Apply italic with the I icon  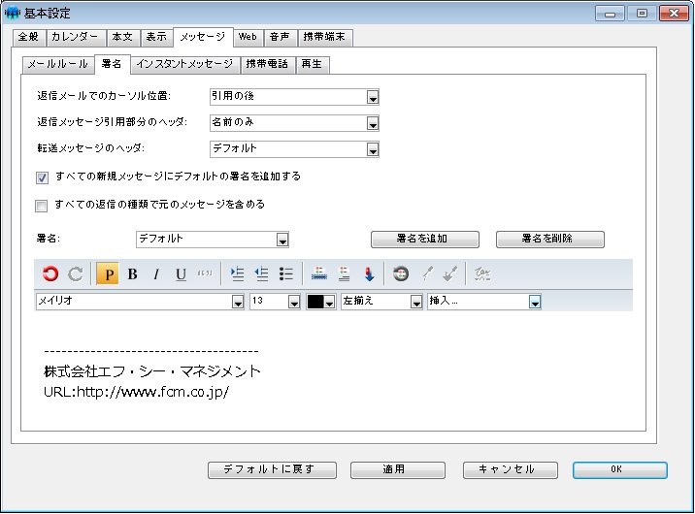click(156, 274)
